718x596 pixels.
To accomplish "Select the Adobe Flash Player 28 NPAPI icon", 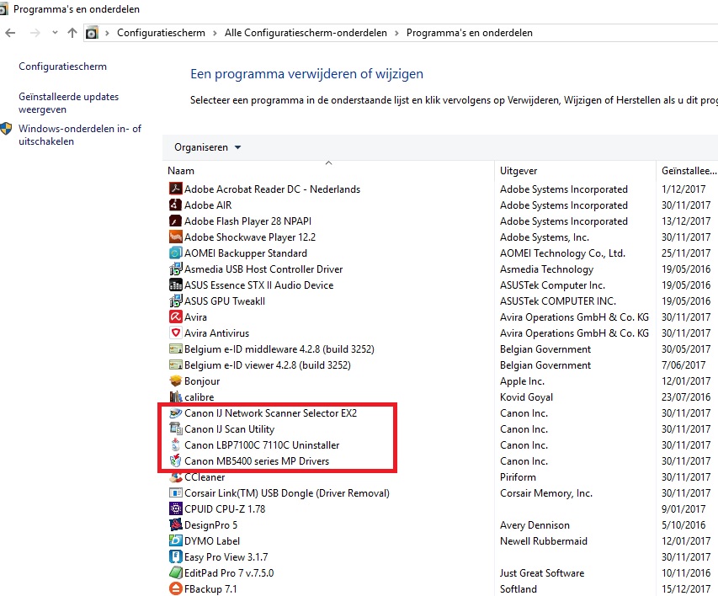I will 175,221.
